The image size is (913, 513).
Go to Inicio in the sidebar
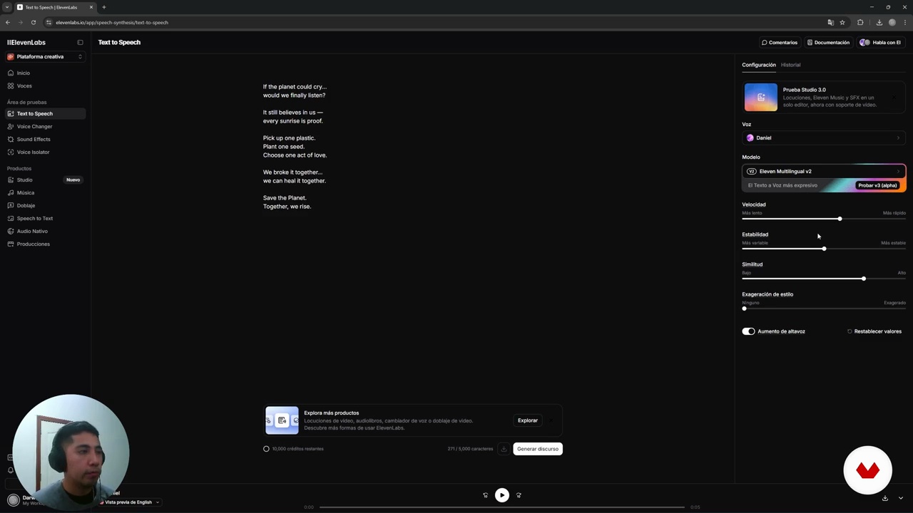[x=46, y=73]
